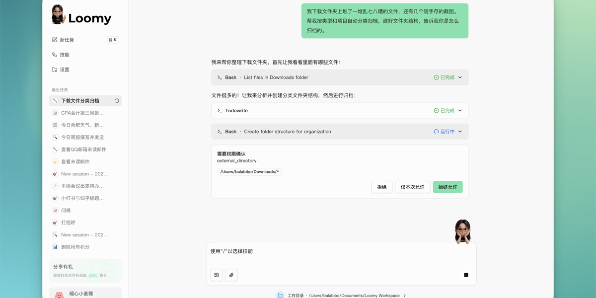Click the Bash terminal icon for List files

[220, 77]
